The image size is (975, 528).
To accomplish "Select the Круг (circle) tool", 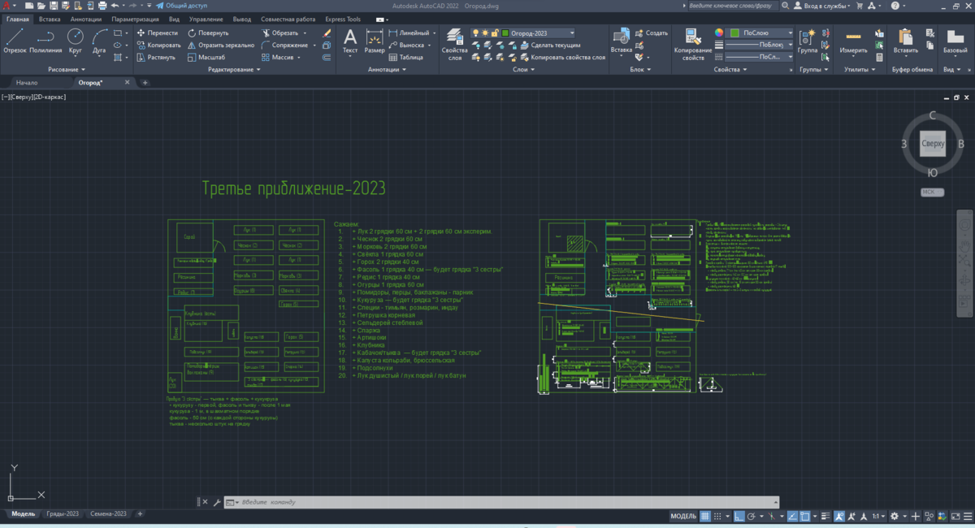I will click(76, 41).
